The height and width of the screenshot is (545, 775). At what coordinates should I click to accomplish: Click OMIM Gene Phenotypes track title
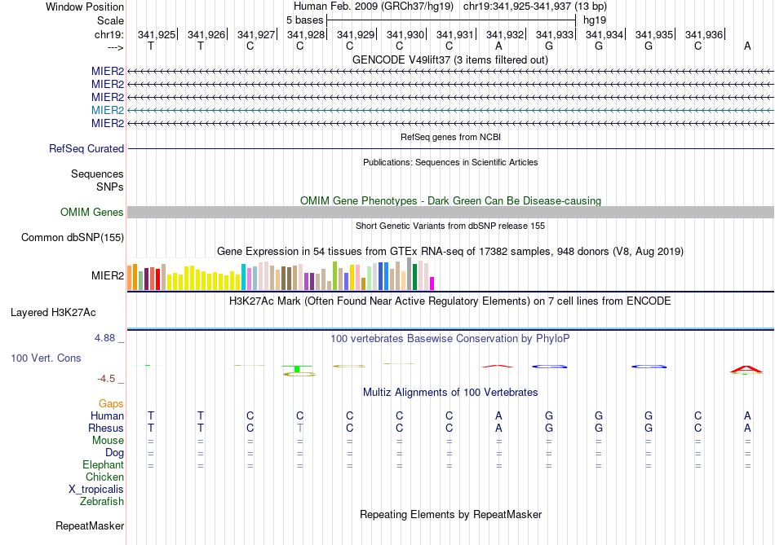pos(450,200)
